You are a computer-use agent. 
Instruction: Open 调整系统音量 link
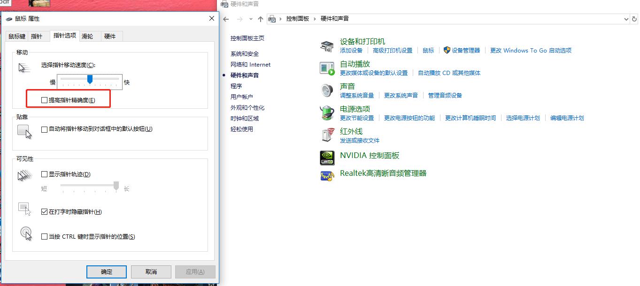(357, 95)
